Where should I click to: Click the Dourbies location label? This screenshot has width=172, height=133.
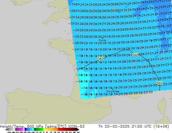[x=113, y=91]
